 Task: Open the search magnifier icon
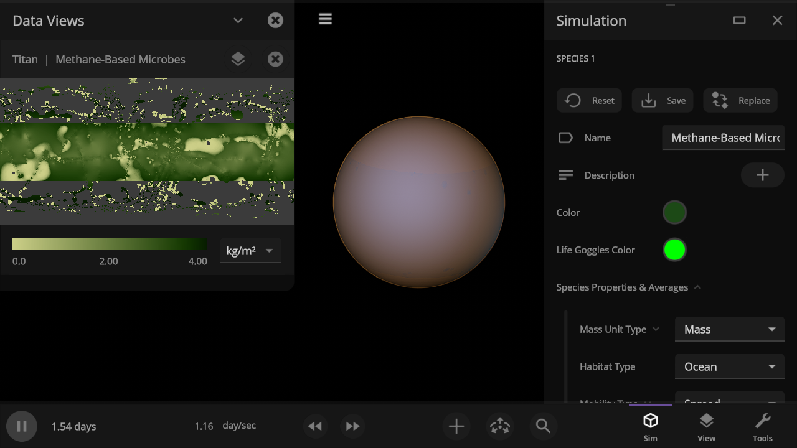(x=543, y=426)
